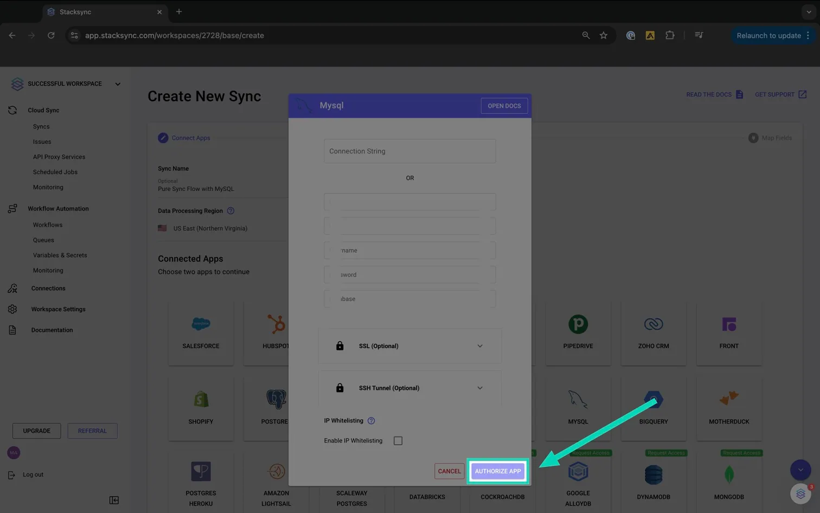Click the IP Whitelisting help icon
The height and width of the screenshot is (513, 820).
pos(371,421)
